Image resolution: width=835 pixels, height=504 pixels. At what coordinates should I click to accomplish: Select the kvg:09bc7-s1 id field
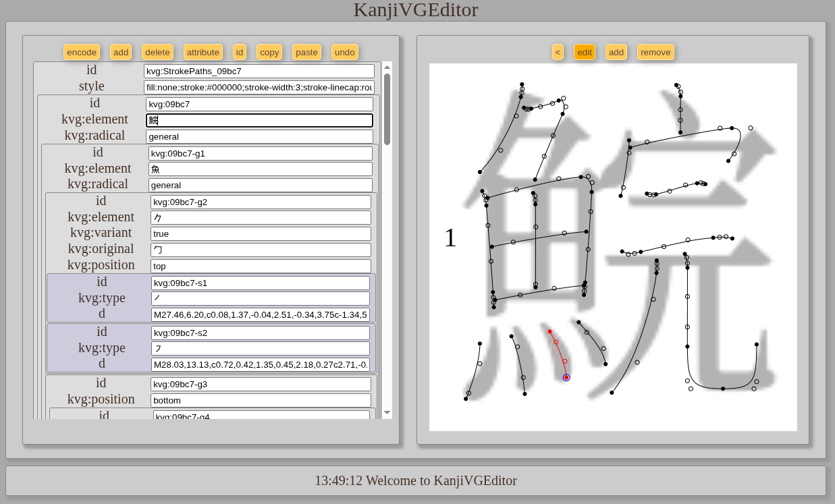[261, 283]
